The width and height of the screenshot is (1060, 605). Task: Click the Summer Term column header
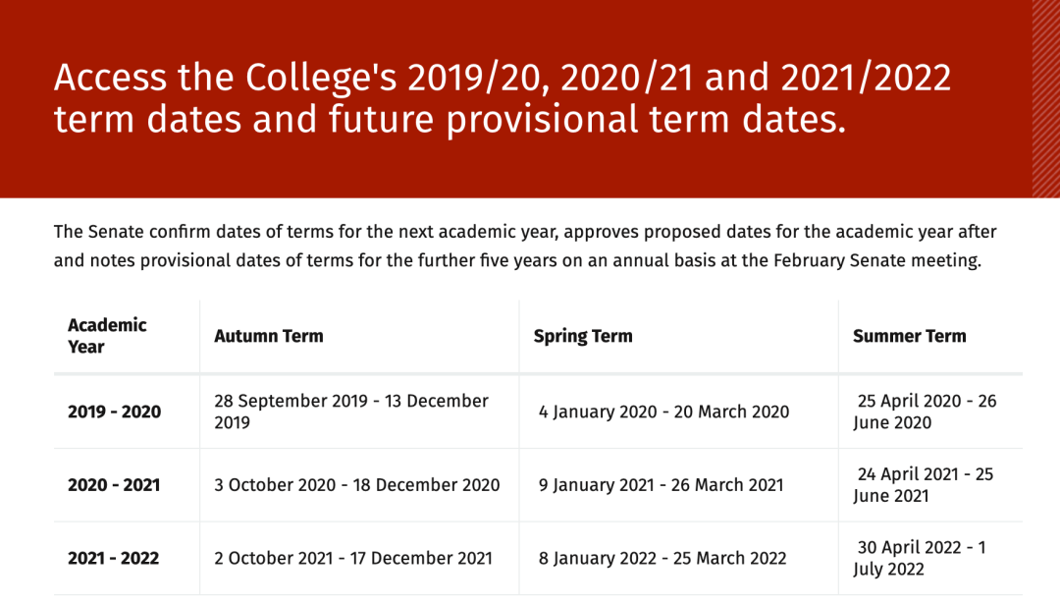point(909,336)
